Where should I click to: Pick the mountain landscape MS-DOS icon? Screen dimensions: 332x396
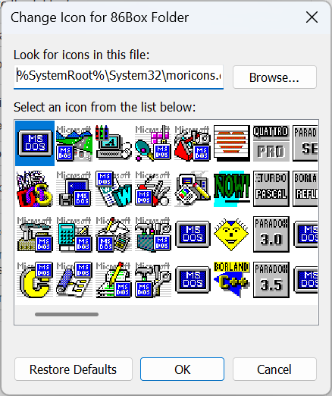74,143
